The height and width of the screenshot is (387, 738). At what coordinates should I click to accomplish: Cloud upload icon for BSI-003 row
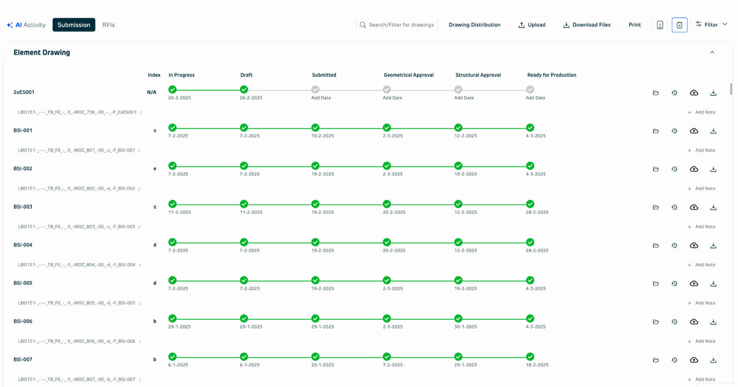point(694,208)
